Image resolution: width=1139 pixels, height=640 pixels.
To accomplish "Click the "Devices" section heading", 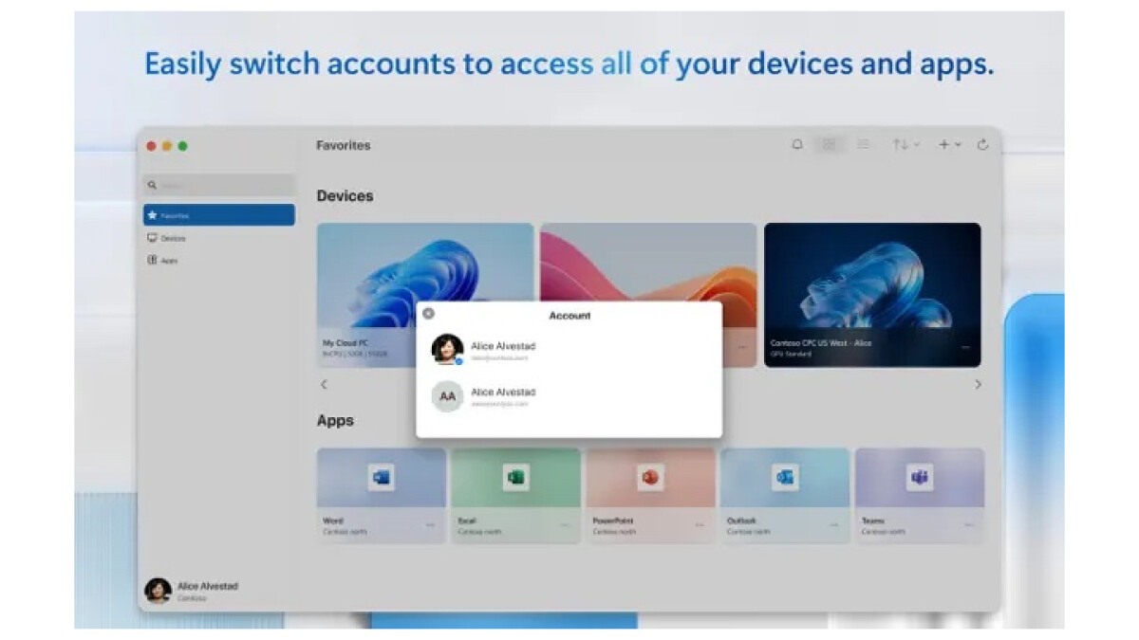I will [x=345, y=196].
